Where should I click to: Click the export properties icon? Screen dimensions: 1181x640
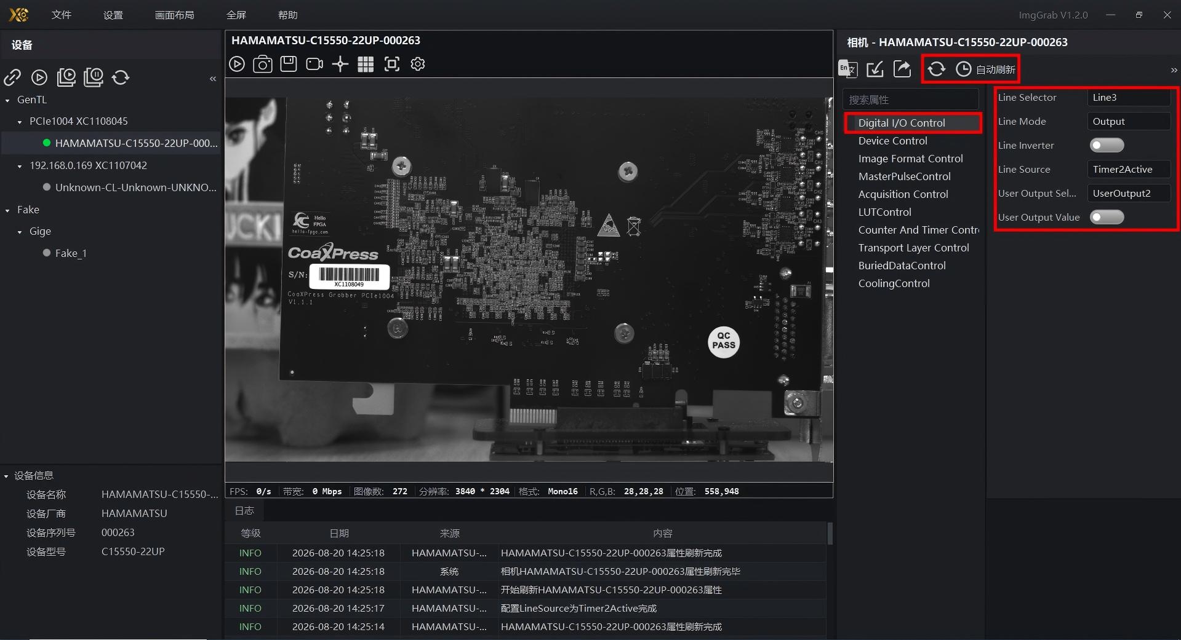coord(902,69)
